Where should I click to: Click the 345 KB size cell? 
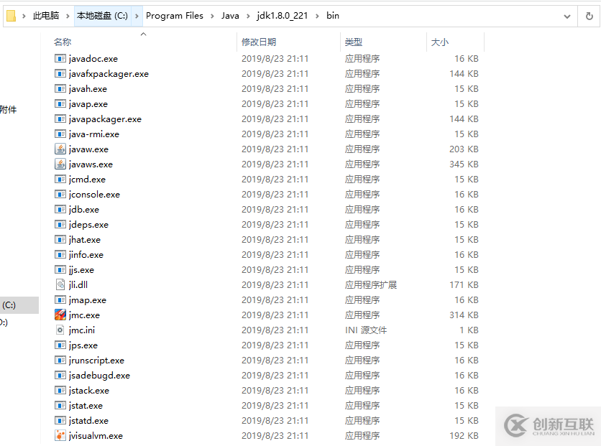pyautogui.click(x=464, y=164)
